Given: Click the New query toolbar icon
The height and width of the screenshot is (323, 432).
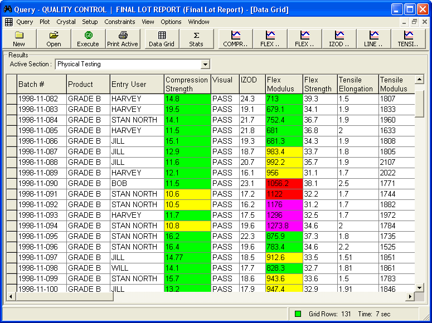Looking at the screenshot, I should coord(19,35).
